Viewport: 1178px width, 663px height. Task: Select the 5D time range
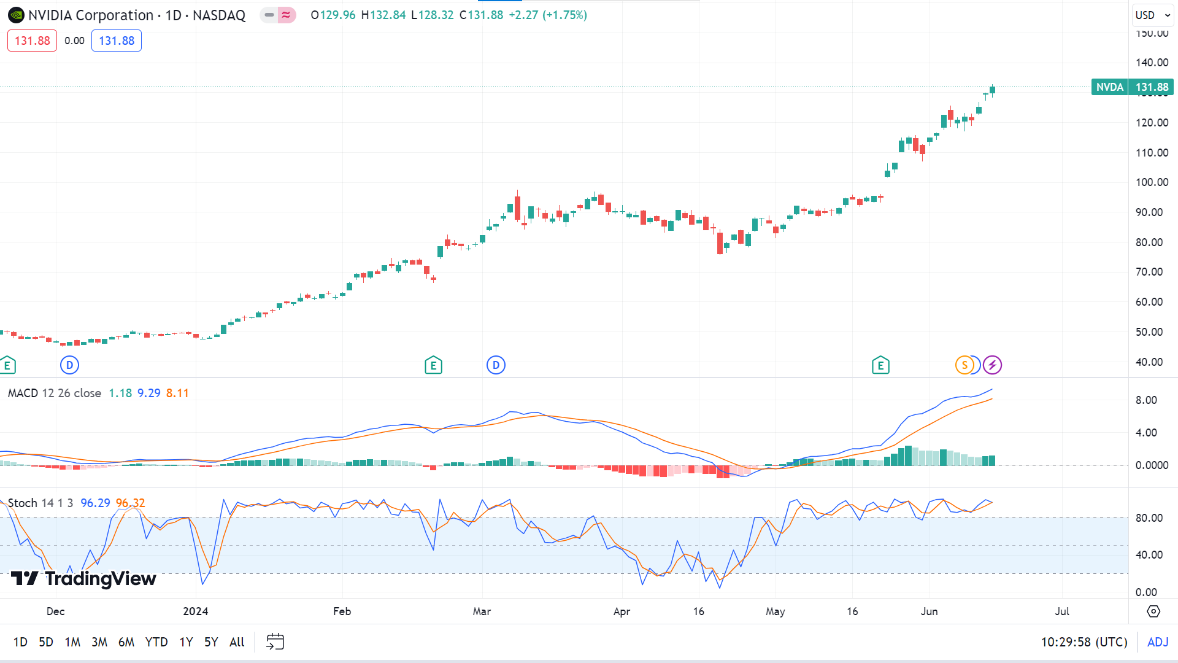coord(46,642)
